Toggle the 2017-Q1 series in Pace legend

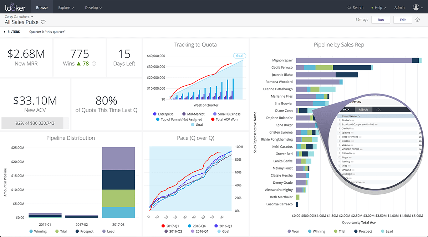point(170,226)
